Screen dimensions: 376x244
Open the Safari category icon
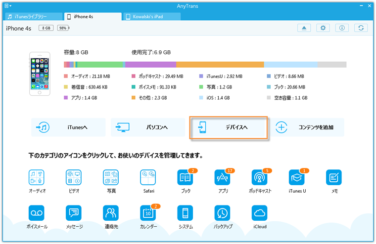click(148, 177)
